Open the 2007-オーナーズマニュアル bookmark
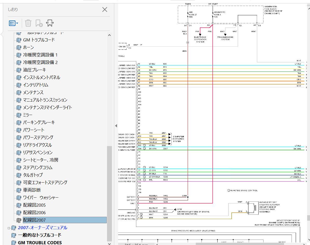Screen dimensions: 310x245 pos(43,228)
